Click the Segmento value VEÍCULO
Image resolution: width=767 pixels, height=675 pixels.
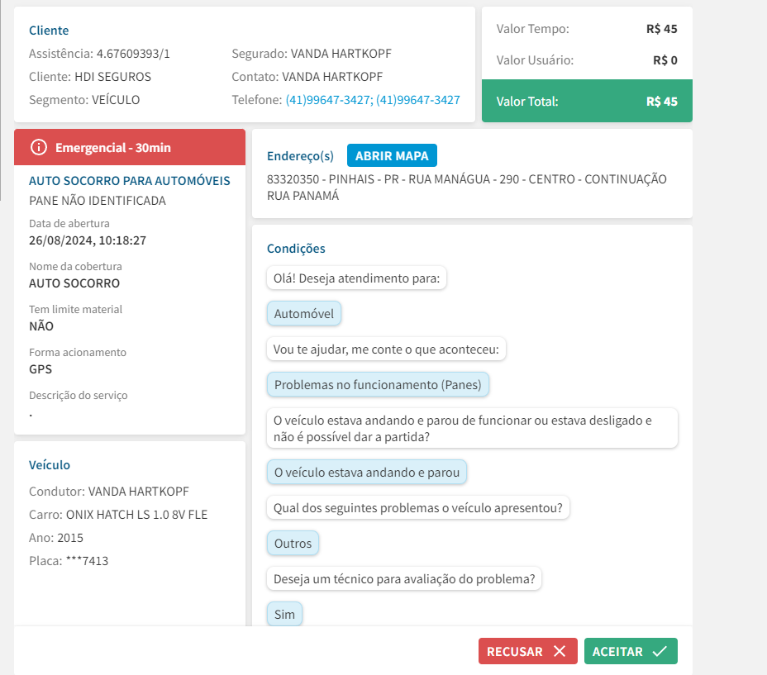click(116, 100)
